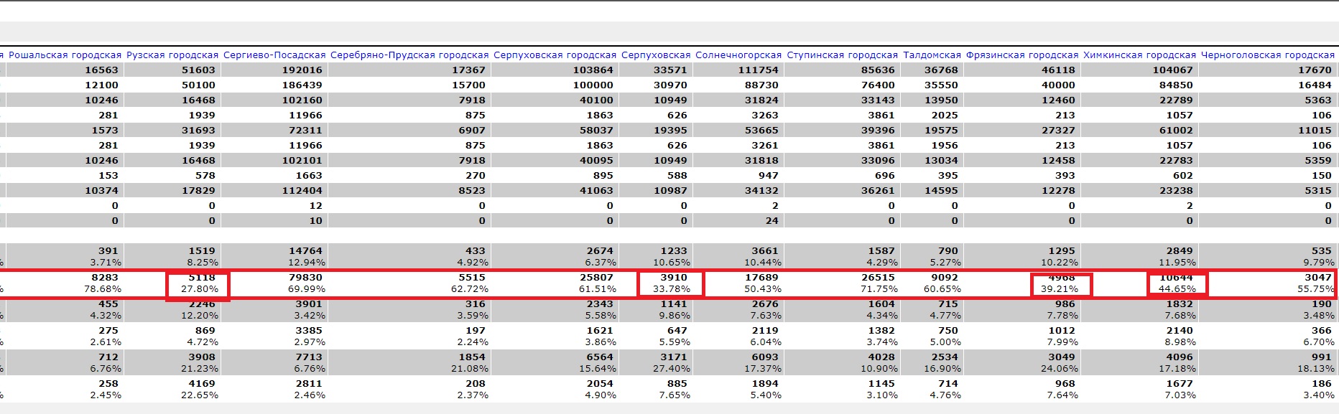Screen dimensions: 1339x414
Task: Click the cell showing 100000
Action: [555, 85]
